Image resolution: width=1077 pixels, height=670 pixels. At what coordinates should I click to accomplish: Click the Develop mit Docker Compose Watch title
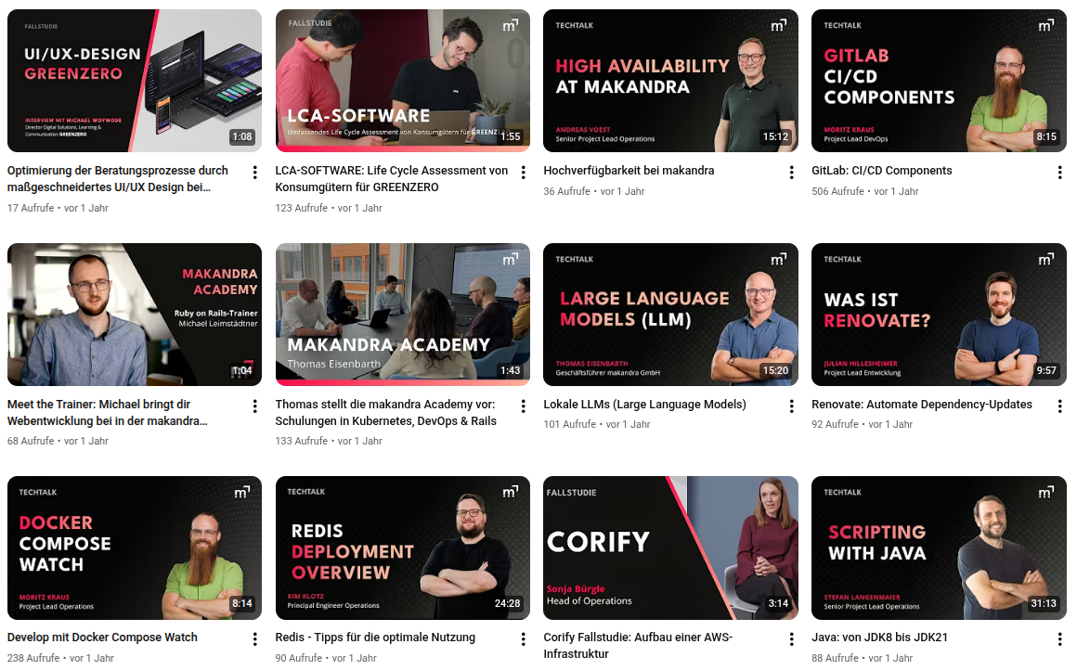tap(102, 638)
